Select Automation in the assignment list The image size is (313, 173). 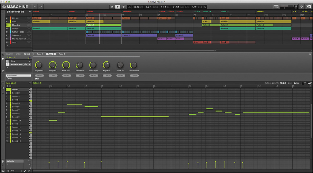[x=18, y=76]
